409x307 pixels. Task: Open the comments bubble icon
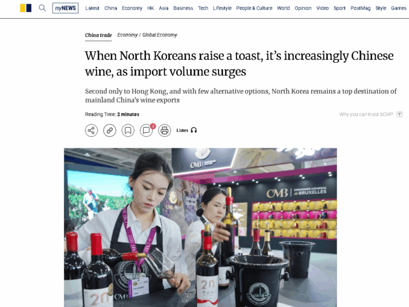point(147,130)
